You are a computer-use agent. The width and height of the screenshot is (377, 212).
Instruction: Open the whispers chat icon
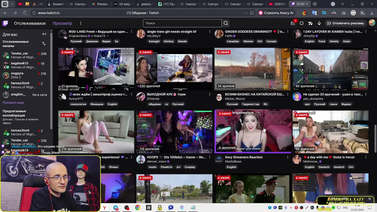point(302,23)
